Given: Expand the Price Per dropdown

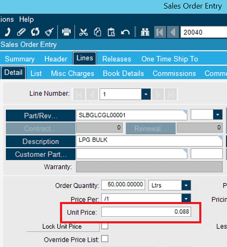Looking at the screenshot, I should (186, 198).
